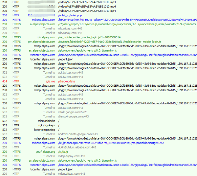Select the android.clients.google.com:443 tunnel row
The image size is (197, 176).
98,134
